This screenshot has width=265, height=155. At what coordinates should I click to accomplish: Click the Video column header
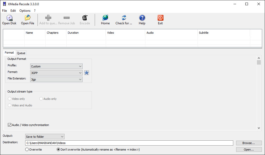pos(126,33)
